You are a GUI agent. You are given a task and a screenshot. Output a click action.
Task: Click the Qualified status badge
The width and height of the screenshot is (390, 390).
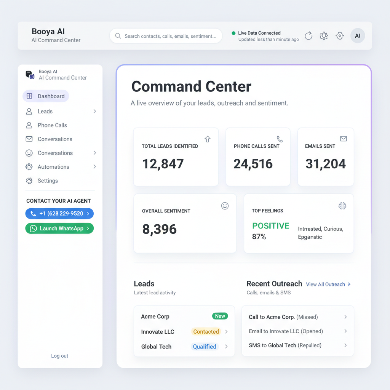(205, 347)
